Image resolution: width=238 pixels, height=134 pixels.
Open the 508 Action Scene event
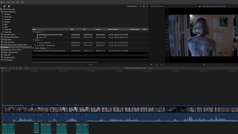pyautogui.click(x=9, y=35)
